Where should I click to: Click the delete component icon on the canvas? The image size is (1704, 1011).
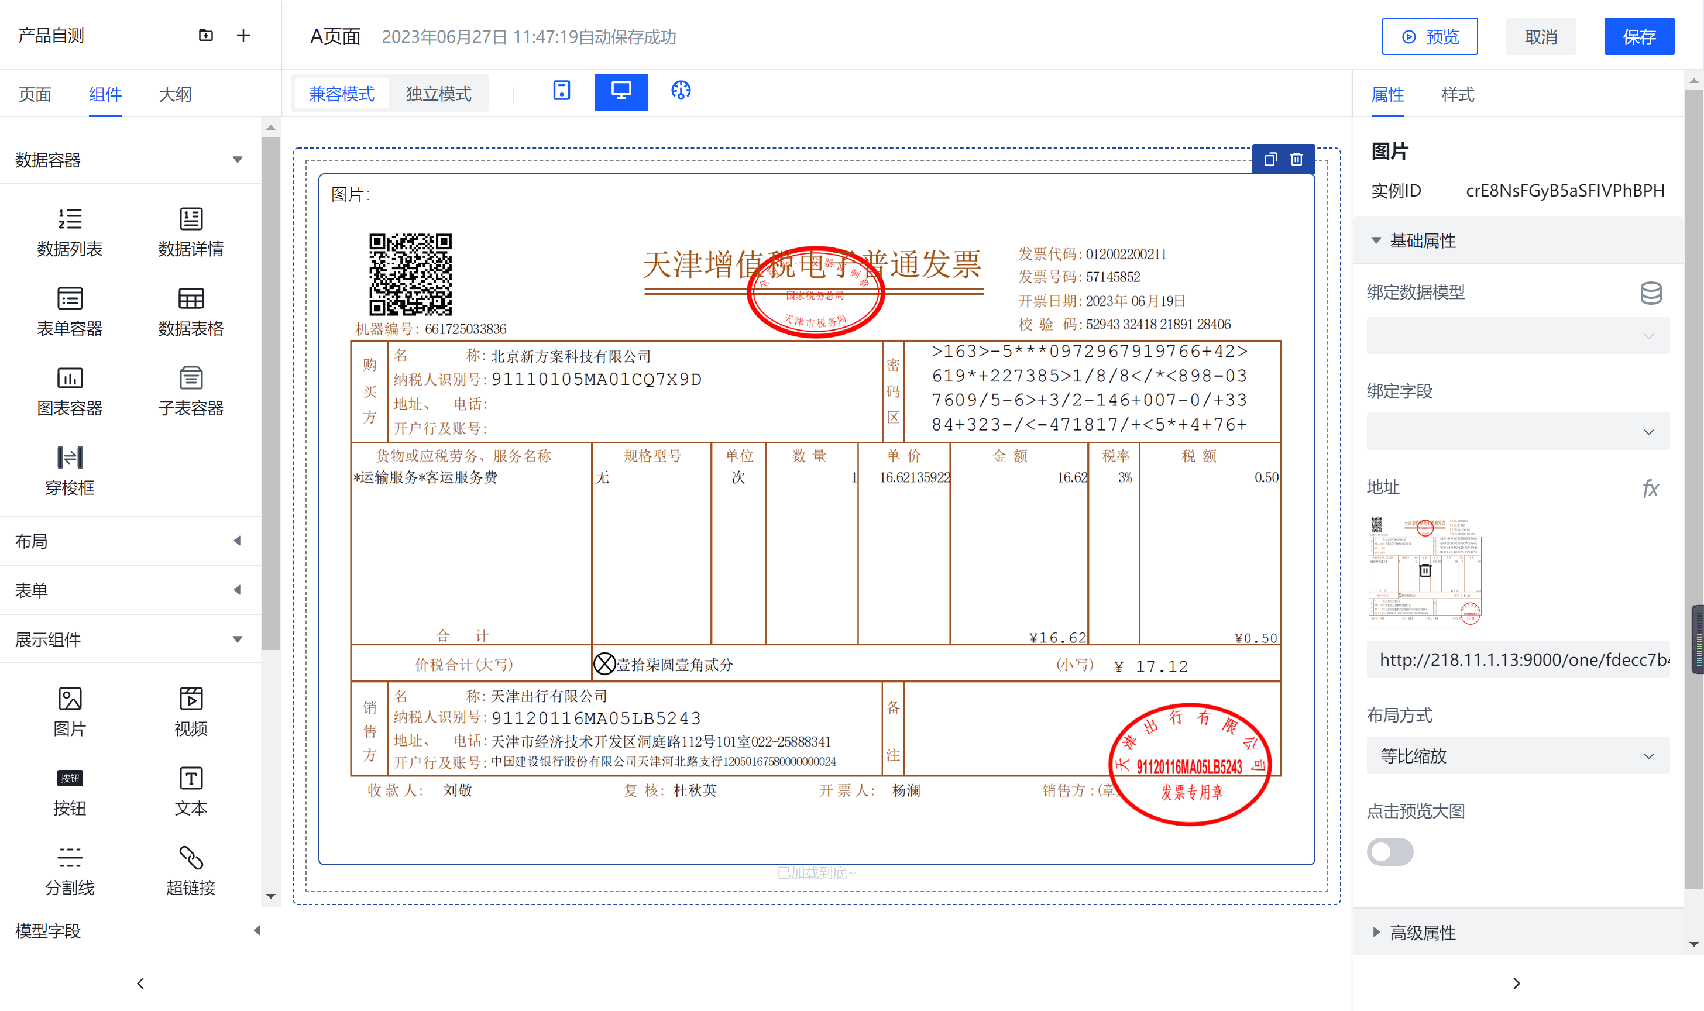[1297, 159]
